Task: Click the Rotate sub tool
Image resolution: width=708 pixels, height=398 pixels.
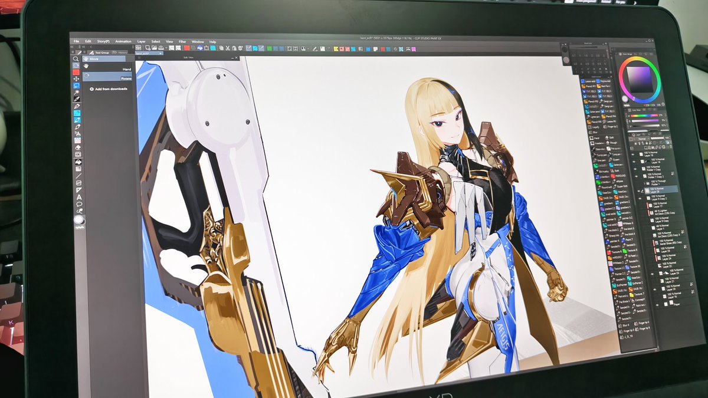Action: click(107, 77)
